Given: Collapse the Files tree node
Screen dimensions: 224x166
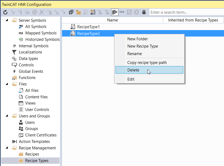Looking at the screenshot, I should 7,84.
